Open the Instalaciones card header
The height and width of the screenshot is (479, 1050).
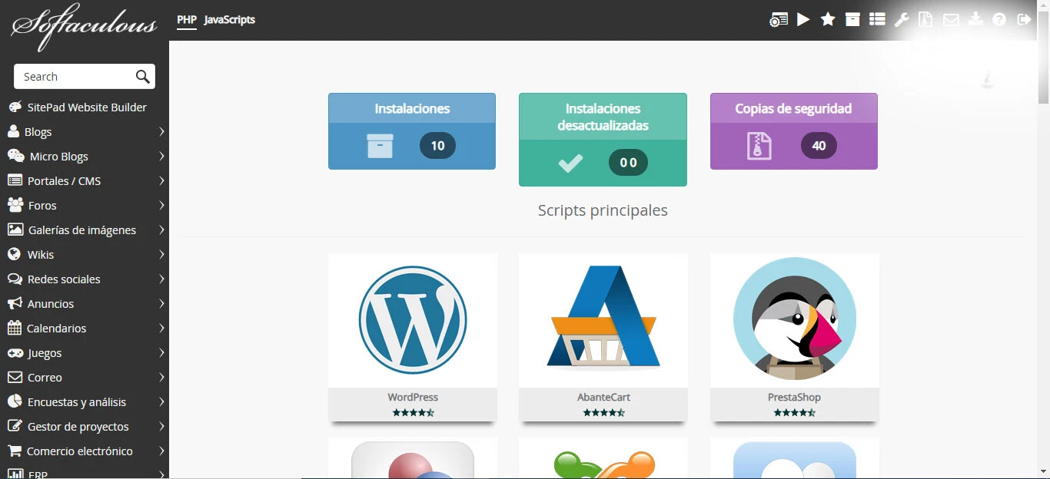(x=412, y=108)
